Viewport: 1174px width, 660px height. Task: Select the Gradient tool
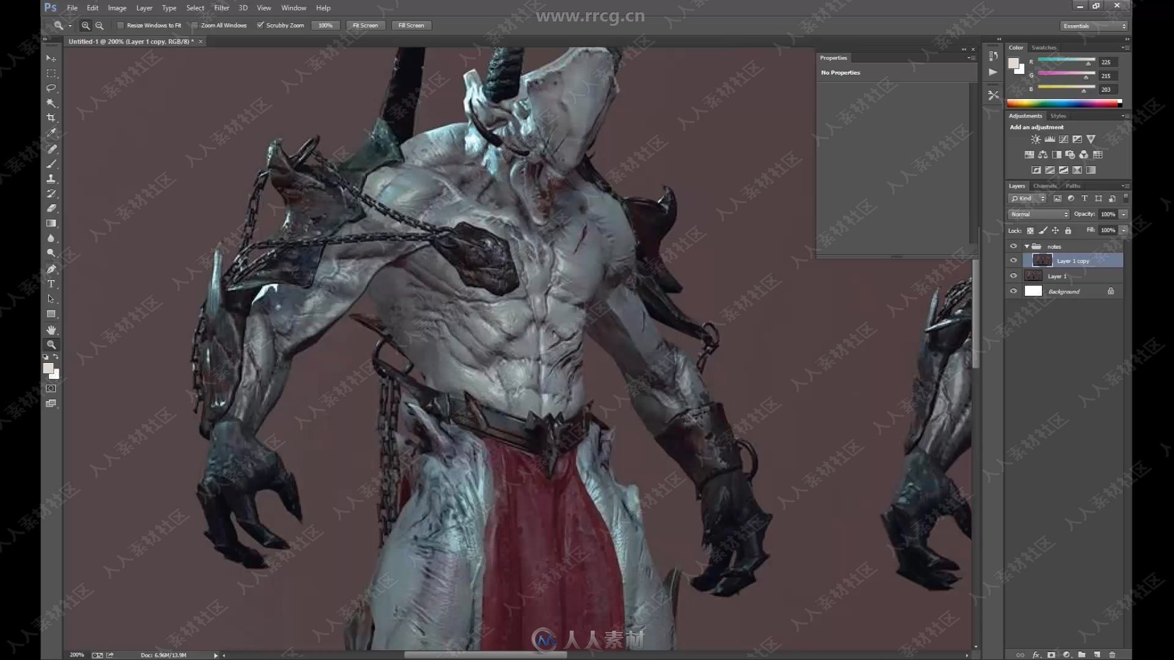click(51, 224)
